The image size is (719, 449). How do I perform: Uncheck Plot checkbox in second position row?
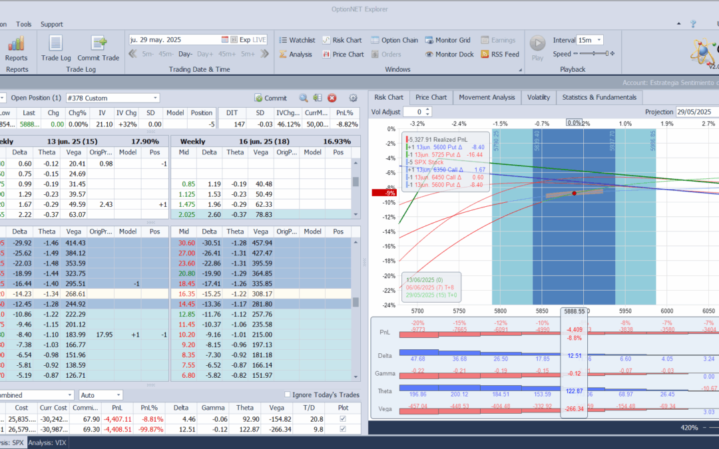pyautogui.click(x=343, y=430)
